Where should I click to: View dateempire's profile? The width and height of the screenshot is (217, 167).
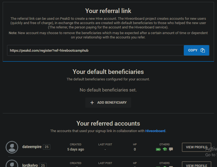196,147
